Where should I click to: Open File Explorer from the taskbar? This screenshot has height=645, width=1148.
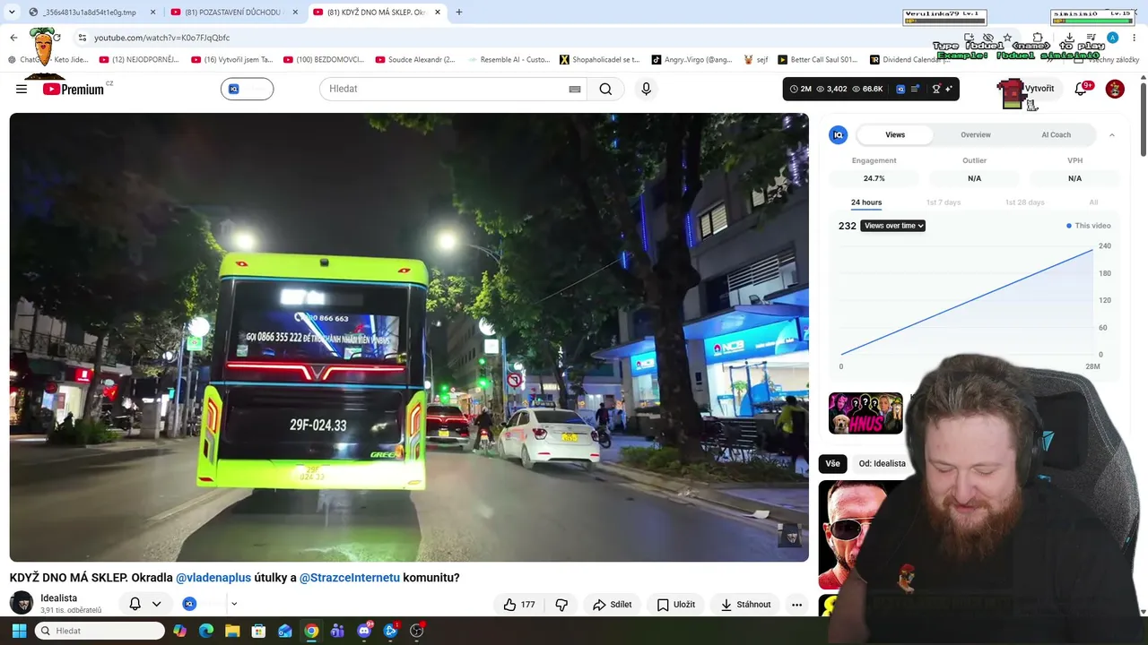point(232,631)
